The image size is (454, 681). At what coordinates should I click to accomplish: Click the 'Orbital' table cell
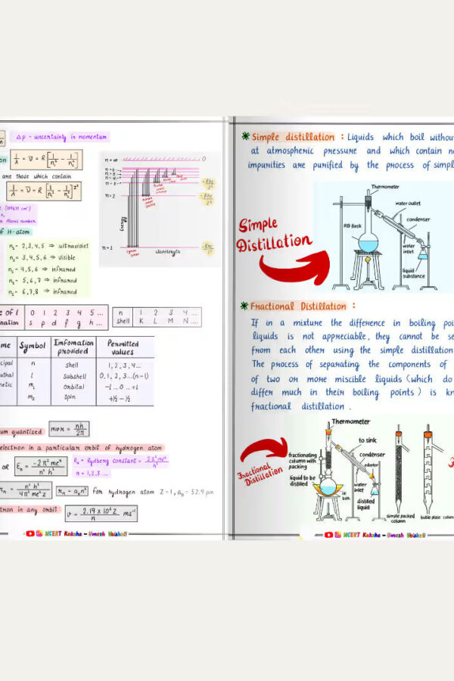click(74, 387)
